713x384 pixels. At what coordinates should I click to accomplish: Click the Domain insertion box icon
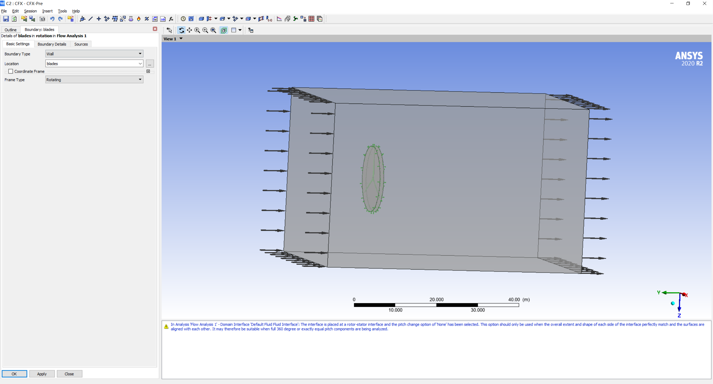click(201, 19)
